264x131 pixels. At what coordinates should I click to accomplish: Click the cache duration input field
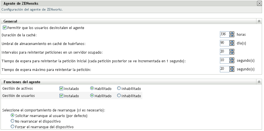click(x=225, y=34)
